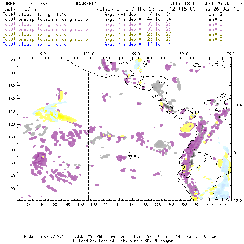Click the "80 W" longitude label
The image size is (244, 244).
coord(184,54)
